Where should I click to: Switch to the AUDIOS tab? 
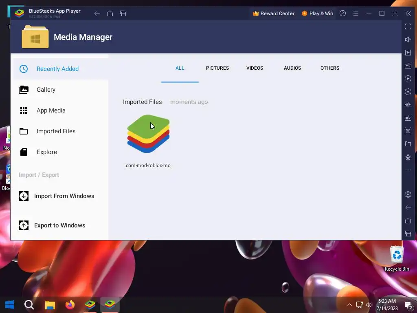click(292, 68)
